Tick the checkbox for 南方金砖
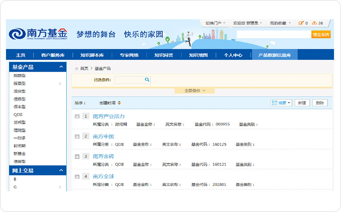The height and width of the screenshot is (212, 341). [77, 157]
